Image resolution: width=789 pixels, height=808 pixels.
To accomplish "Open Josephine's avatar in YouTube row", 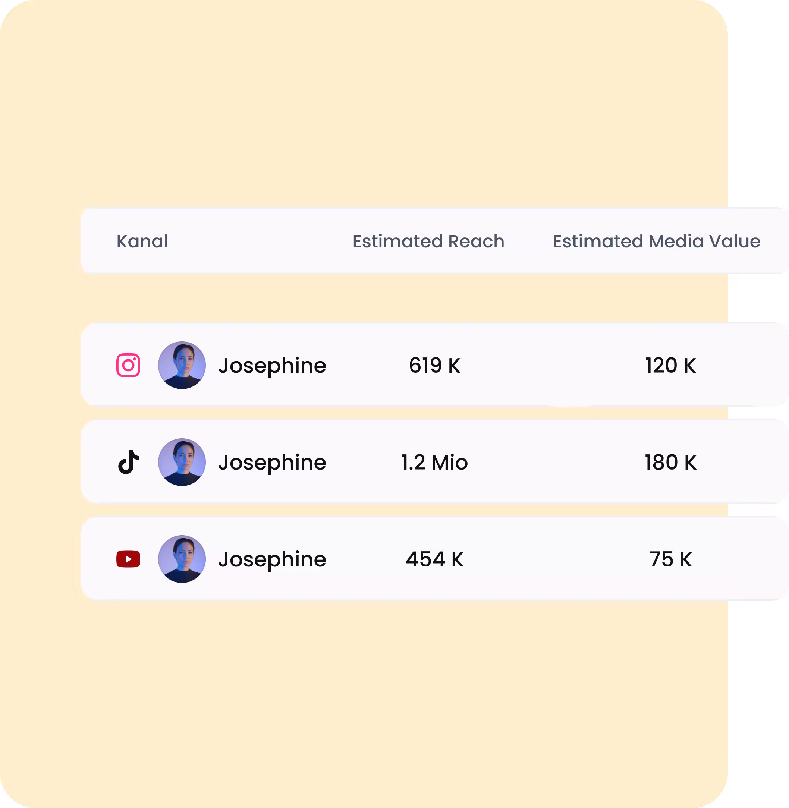I will pos(182,559).
